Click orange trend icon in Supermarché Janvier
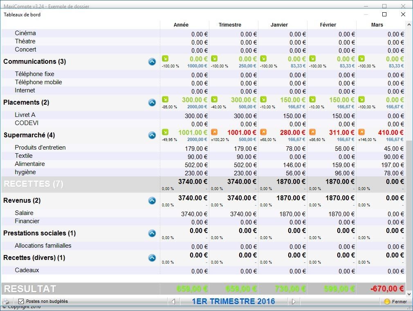The image size is (413, 311). (x=263, y=132)
